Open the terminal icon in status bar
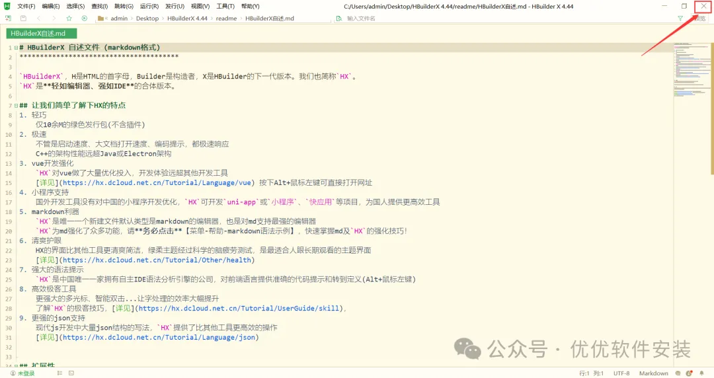Screen dimensions: 714x378 (71, 373)
